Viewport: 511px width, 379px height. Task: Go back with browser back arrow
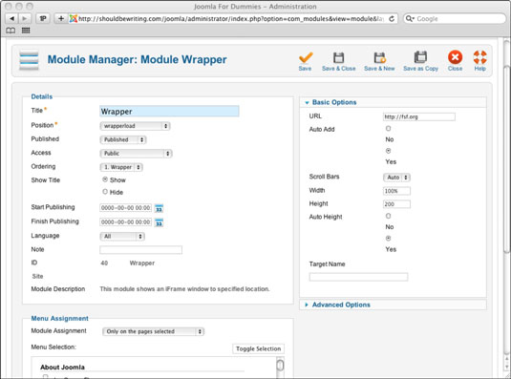point(12,18)
